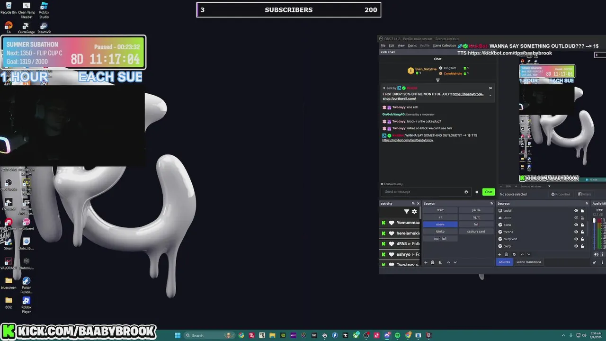This screenshot has height=341, width=606.
Task: Open scene filters icon in Scenes toolbar
Action: point(440,262)
